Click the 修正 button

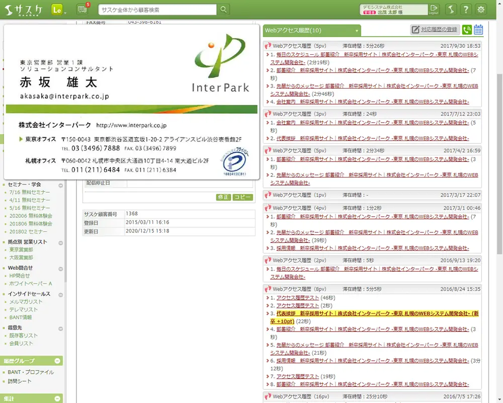[223, 197]
